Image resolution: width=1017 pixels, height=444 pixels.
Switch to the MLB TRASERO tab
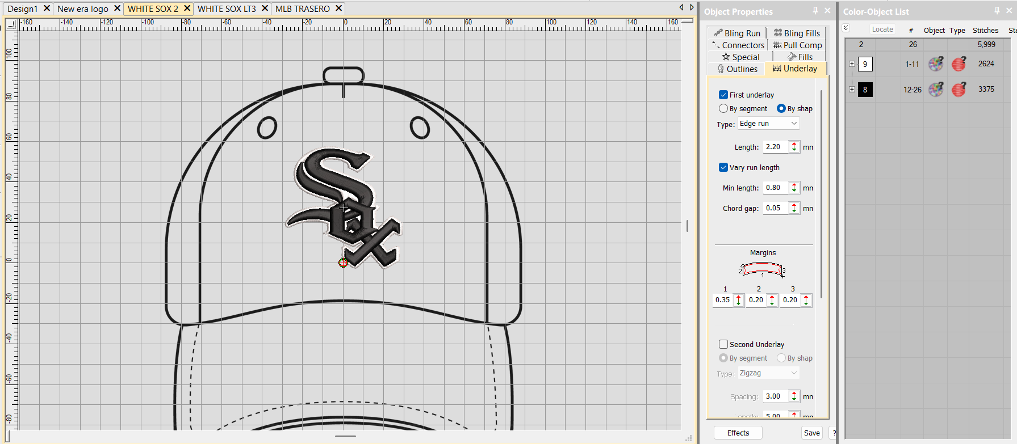click(303, 9)
